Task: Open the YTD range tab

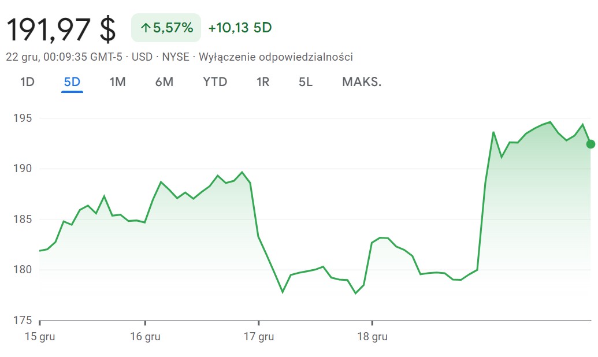Action: (x=215, y=82)
